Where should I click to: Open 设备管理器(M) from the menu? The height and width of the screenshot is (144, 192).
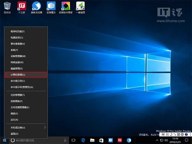pyautogui.click(x=26, y=56)
